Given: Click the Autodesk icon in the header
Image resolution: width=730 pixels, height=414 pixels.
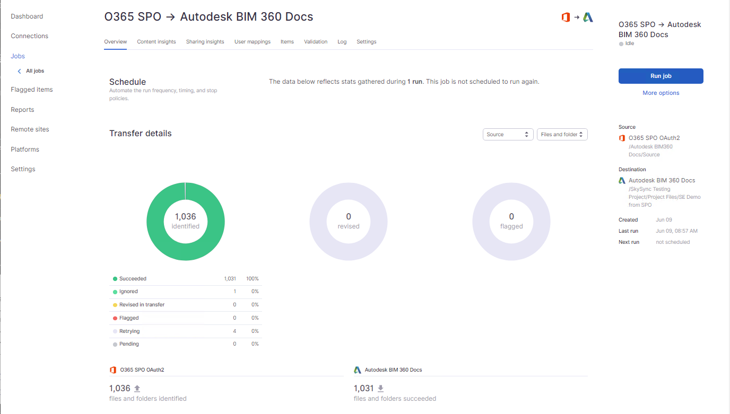Looking at the screenshot, I should 588,17.
